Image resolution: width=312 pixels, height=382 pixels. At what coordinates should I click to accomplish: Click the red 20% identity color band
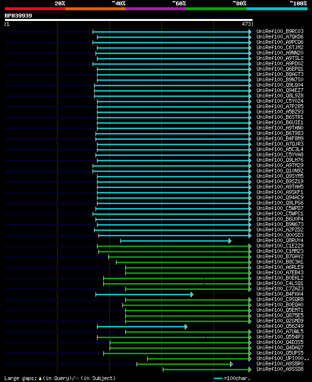35,9
